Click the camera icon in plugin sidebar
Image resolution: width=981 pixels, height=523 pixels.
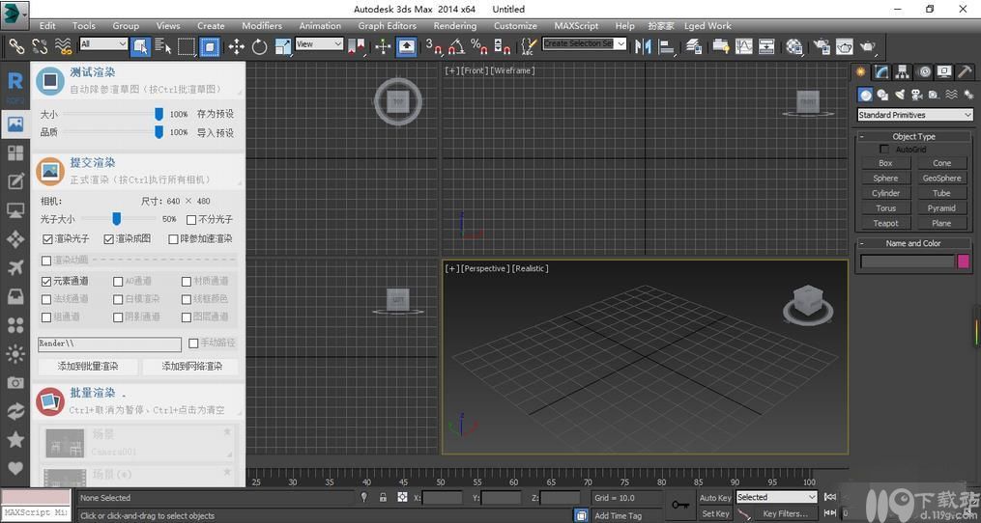(15, 382)
